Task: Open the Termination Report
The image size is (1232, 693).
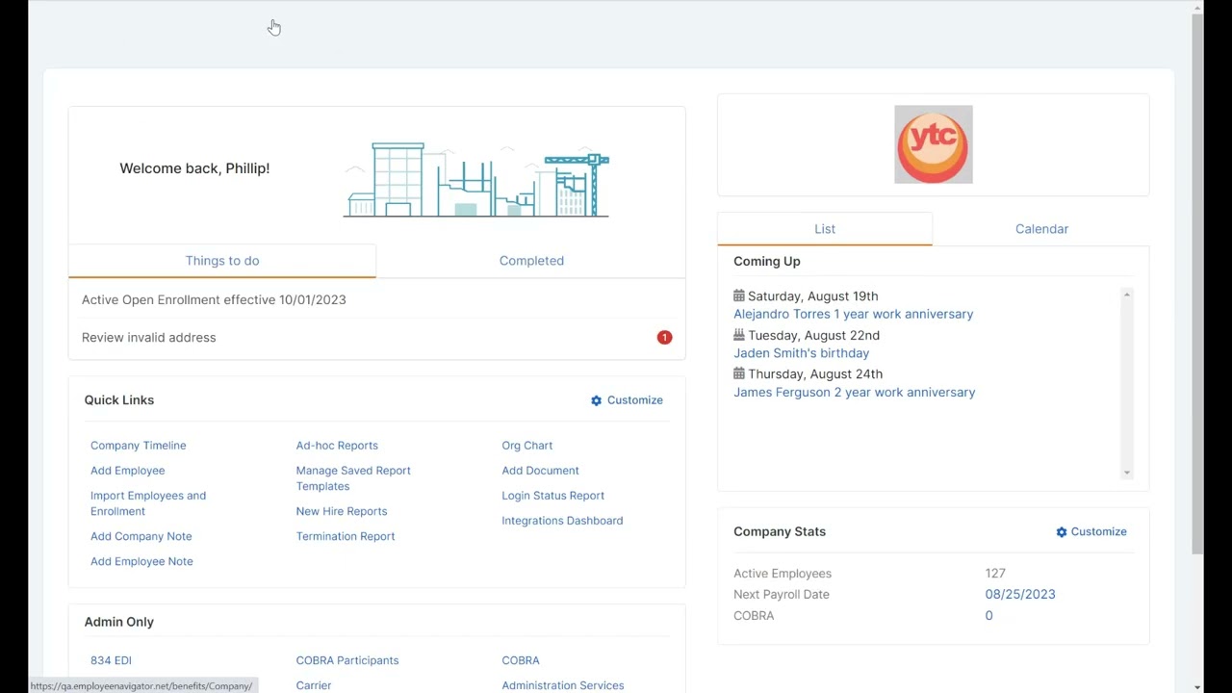Action: pyautogui.click(x=346, y=536)
